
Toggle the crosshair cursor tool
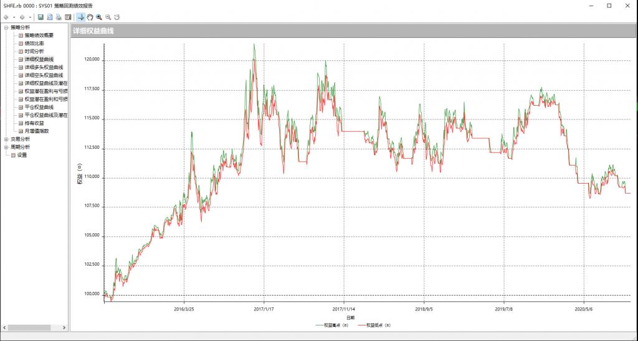pos(81,17)
